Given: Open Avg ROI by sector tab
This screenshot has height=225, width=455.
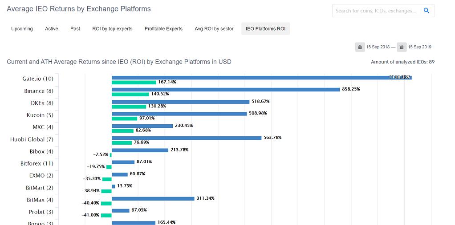Looking at the screenshot, I should click(x=214, y=29).
